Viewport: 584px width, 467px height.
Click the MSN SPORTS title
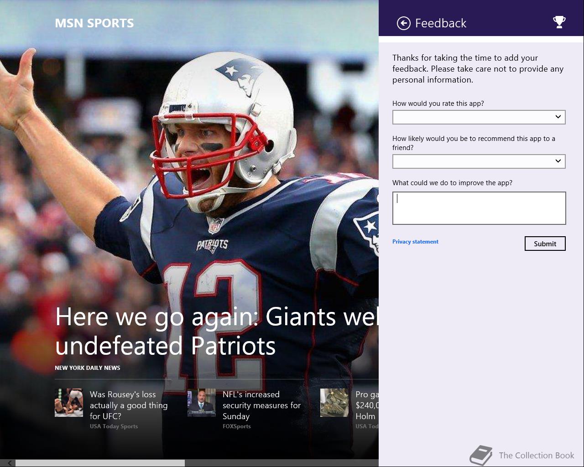[94, 23]
